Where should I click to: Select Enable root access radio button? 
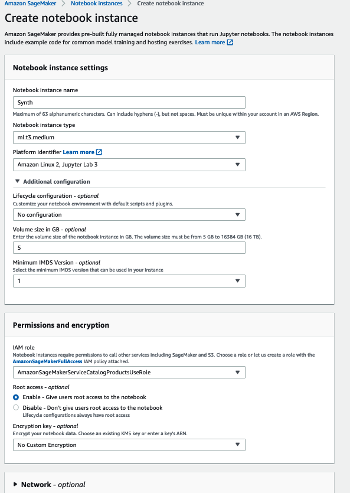(x=16, y=397)
